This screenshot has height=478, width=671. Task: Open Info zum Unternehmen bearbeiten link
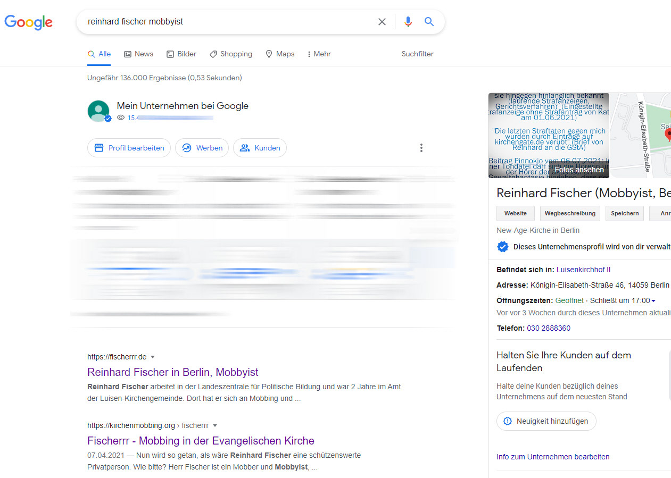[553, 457]
